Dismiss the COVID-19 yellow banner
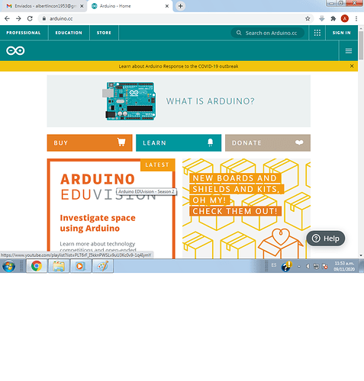 tap(352, 66)
